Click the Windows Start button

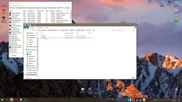click(2, 100)
